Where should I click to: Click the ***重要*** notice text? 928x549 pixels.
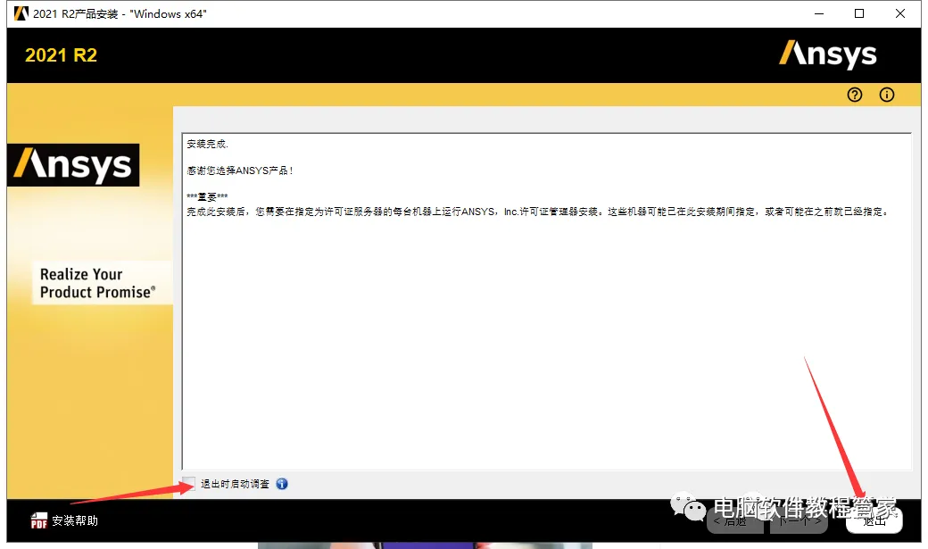(x=207, y=197)
